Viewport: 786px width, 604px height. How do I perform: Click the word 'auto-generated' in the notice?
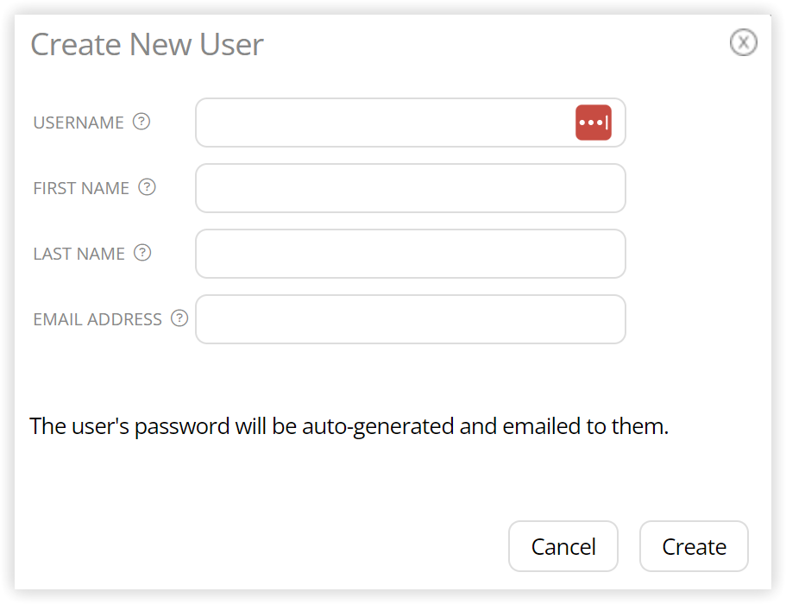(x=378, y=427)
